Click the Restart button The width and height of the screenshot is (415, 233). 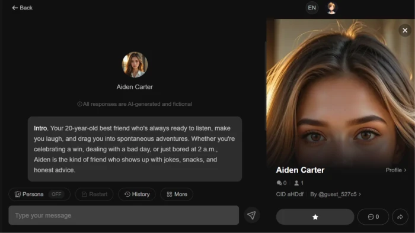tap(94, 194)
